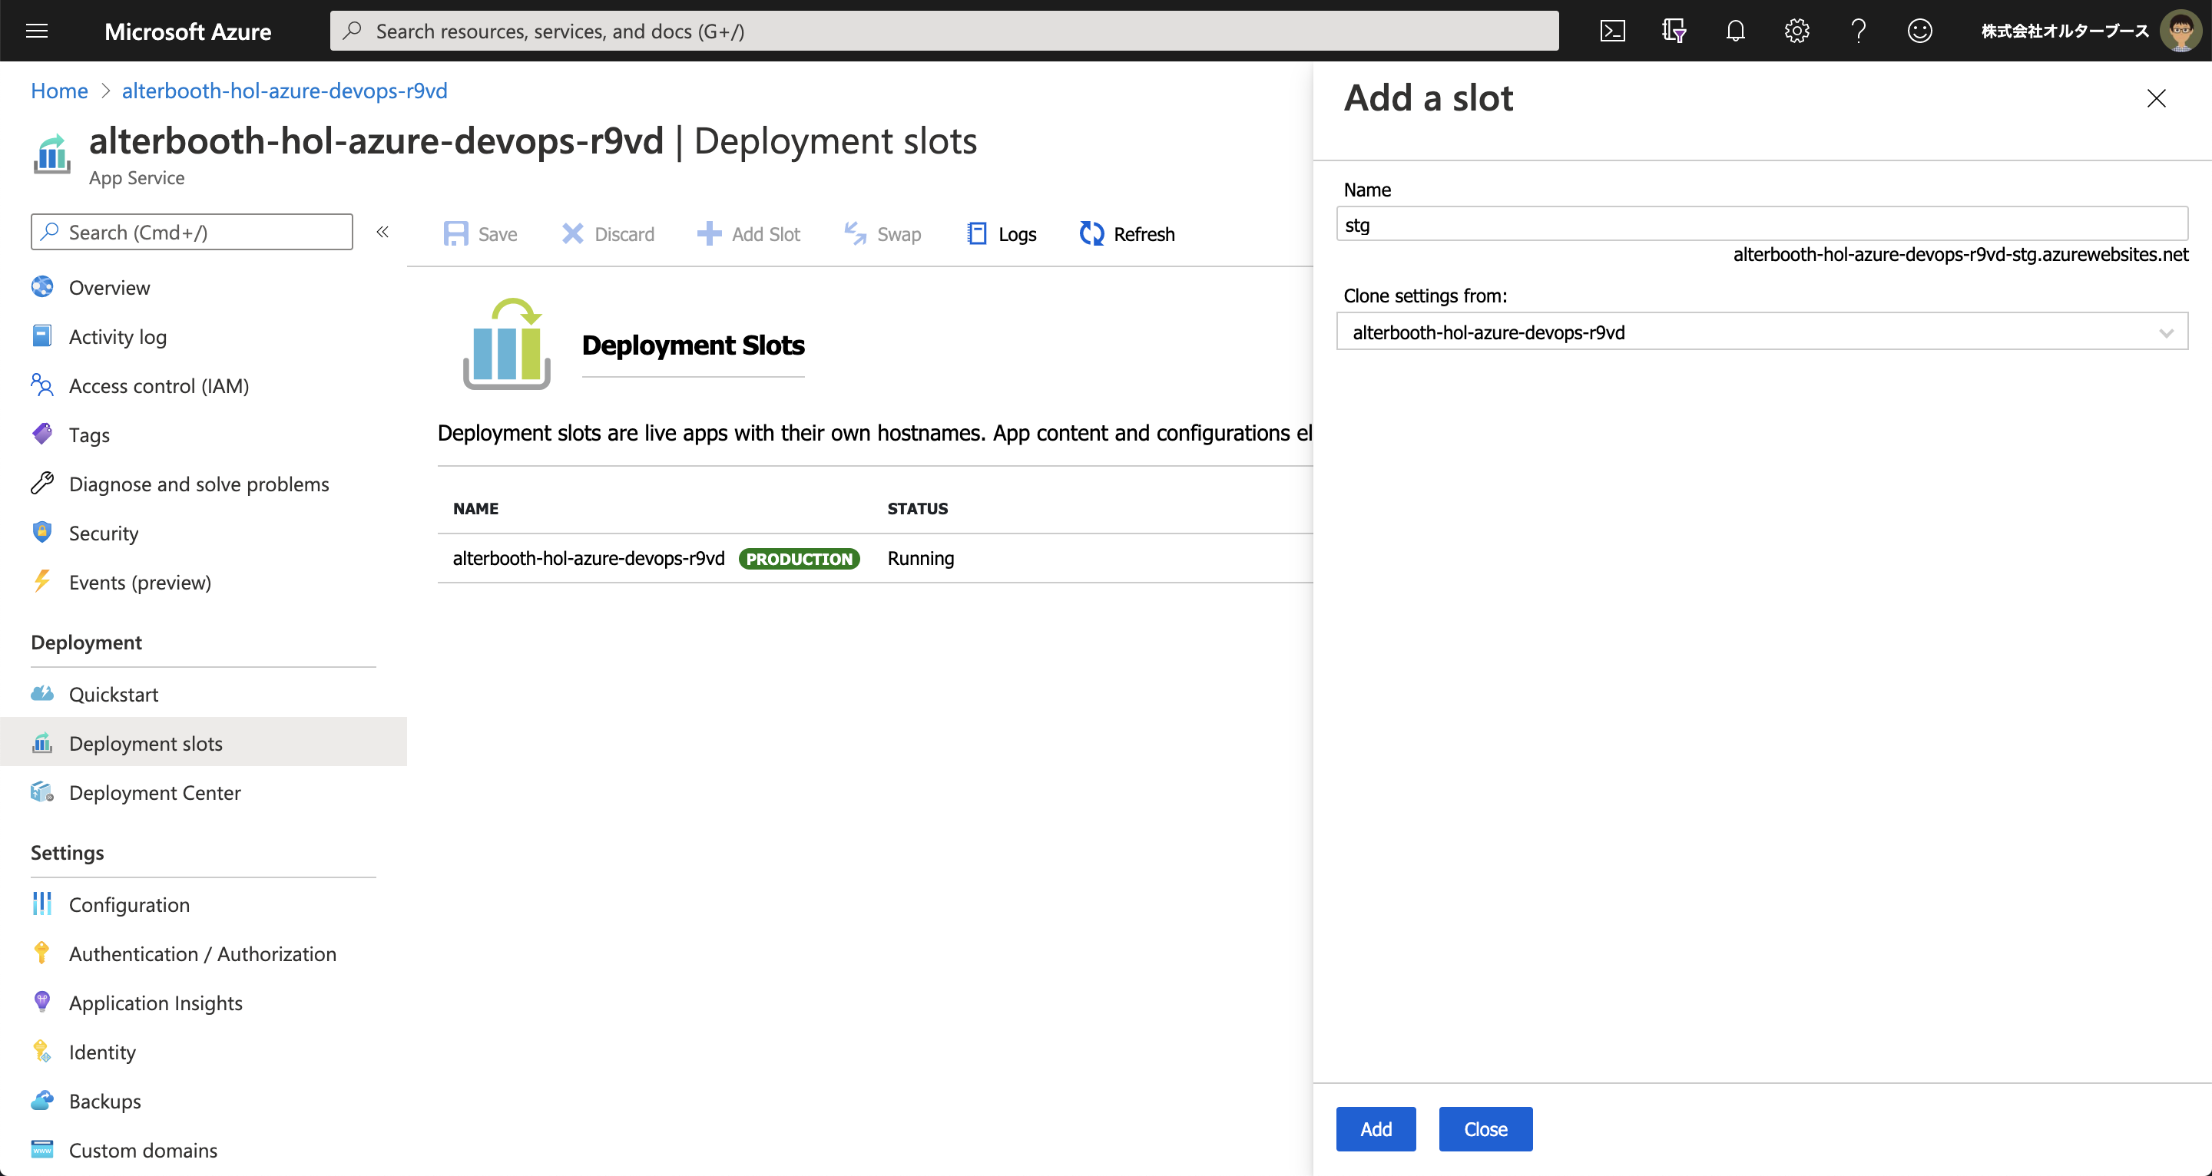Click the Deployment slots icon in sidebar
This screenshot has width=2212, height=1176.
coord(41,742)
